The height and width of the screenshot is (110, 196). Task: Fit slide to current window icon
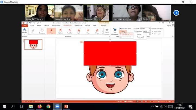pos(173,102)
